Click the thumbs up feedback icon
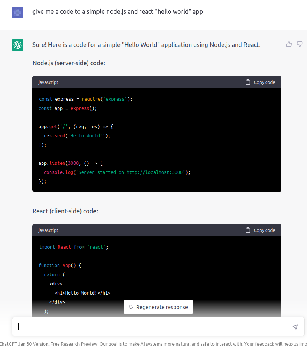The height and width of the screenshot is (348, 307). point(289,44)
